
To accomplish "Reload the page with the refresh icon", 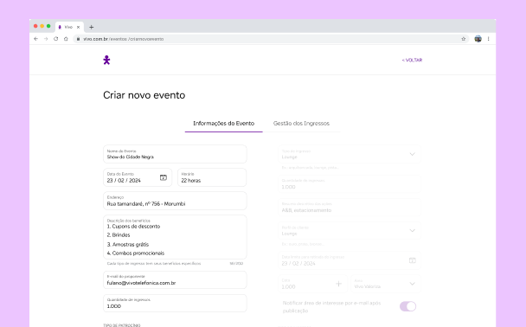I will (x=55, y=39).
